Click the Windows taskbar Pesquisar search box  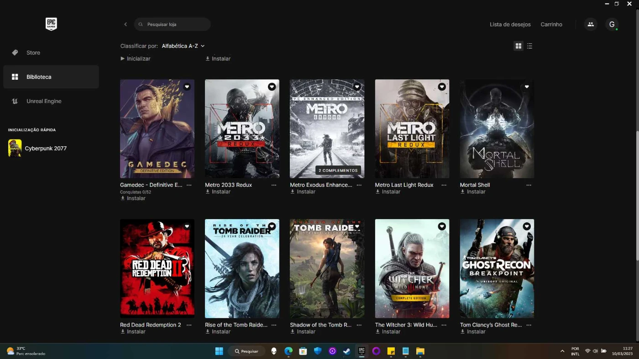(247, 351)
